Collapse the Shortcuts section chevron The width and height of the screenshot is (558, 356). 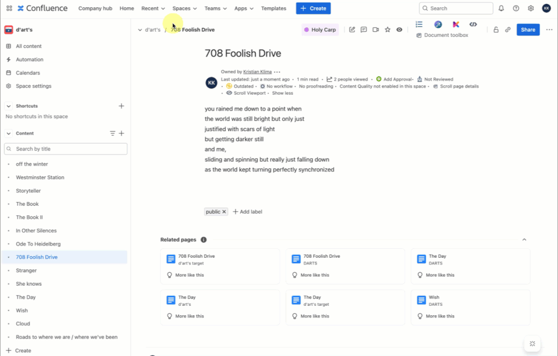pyautogui.click(x=8, y=106)
